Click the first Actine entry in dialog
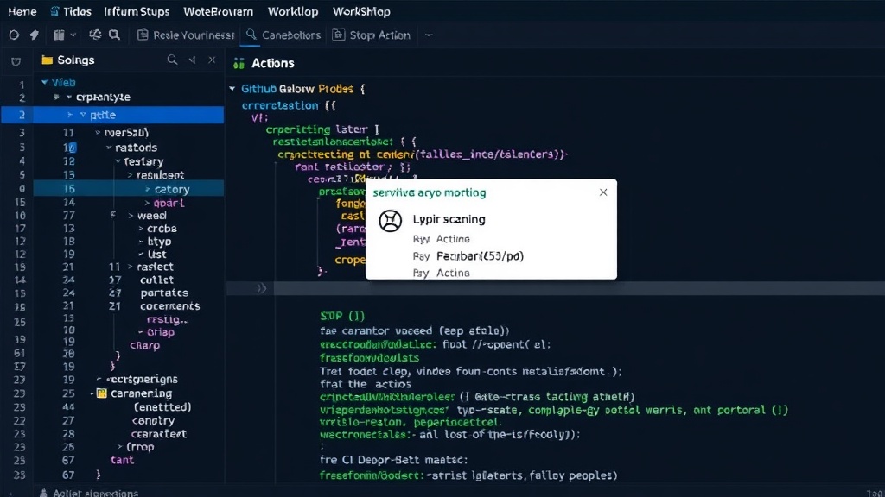 coord(453,239)
